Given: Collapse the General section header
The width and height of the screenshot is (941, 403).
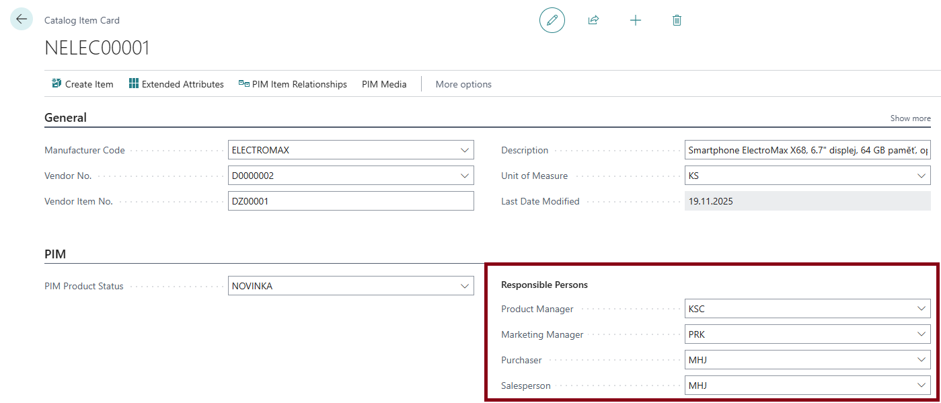Looking at the screenshot, I should tap(66, 118).
